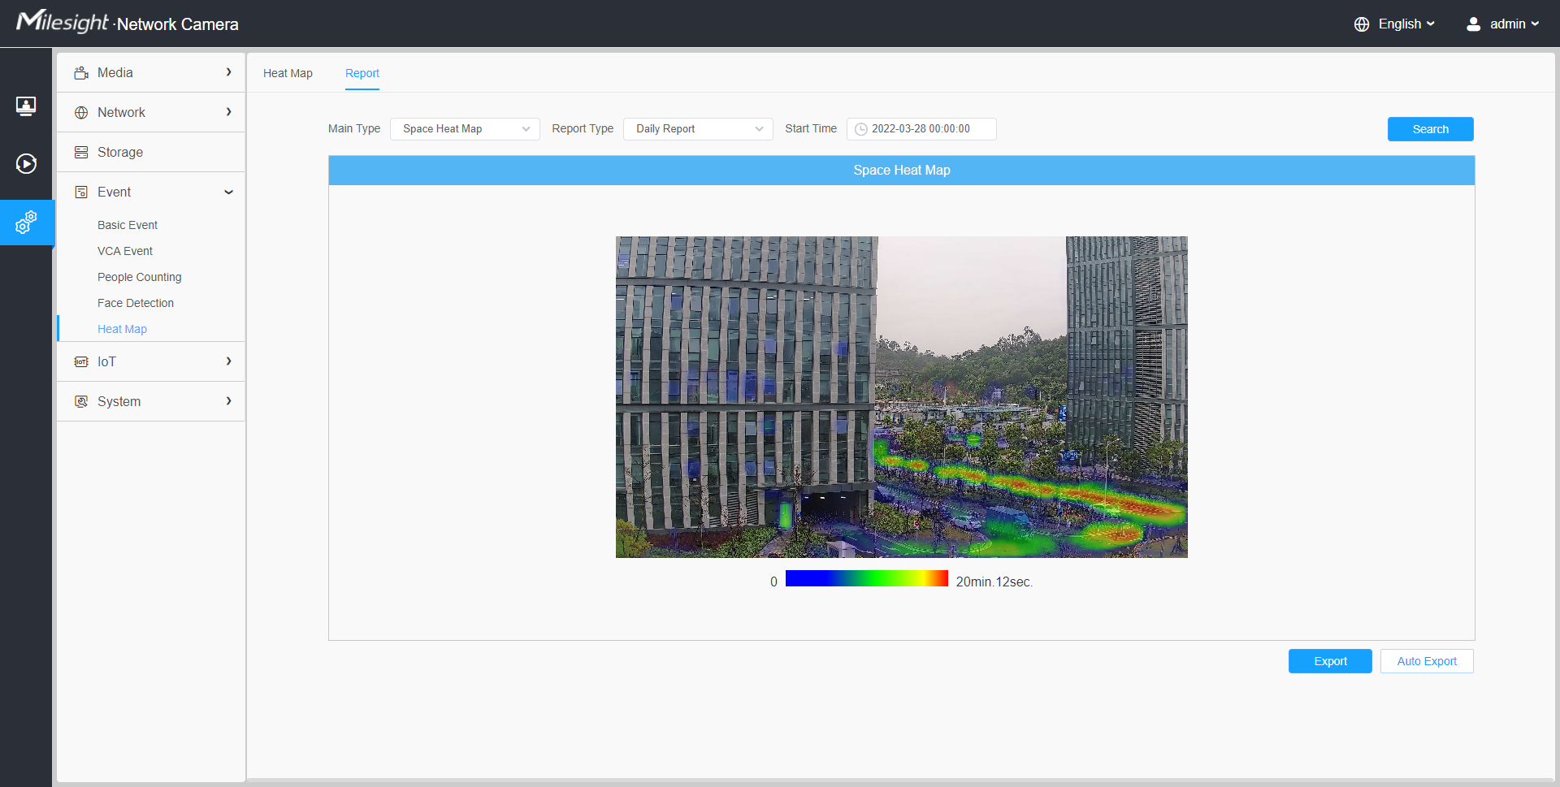Select the Report tab
The image size is (1560, 787).
(x=362, y=73)
